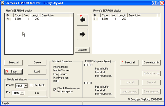Click Description column header in phone blocks
Image resolution: width=165 pixels, height=106 pixels.
142,15
